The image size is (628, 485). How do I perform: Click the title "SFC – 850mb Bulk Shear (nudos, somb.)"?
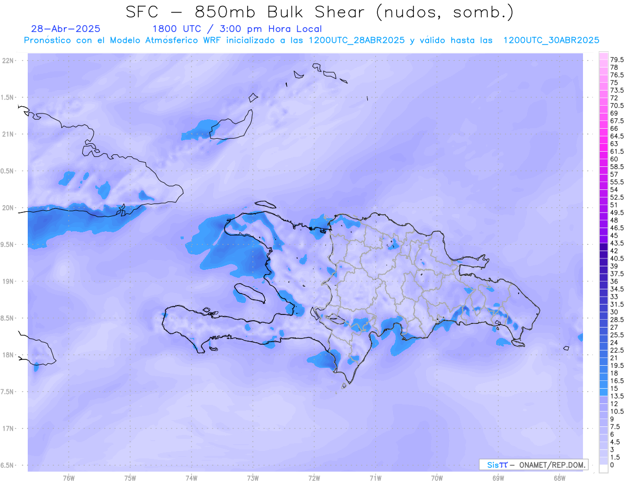click(x=320, y=12)
